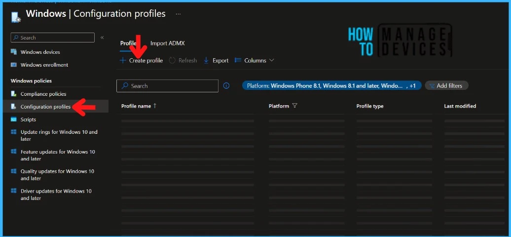Click the Compliance policies icon
Image resolution: width=511 pixels, height=237 pixels.
coord(14,94)
